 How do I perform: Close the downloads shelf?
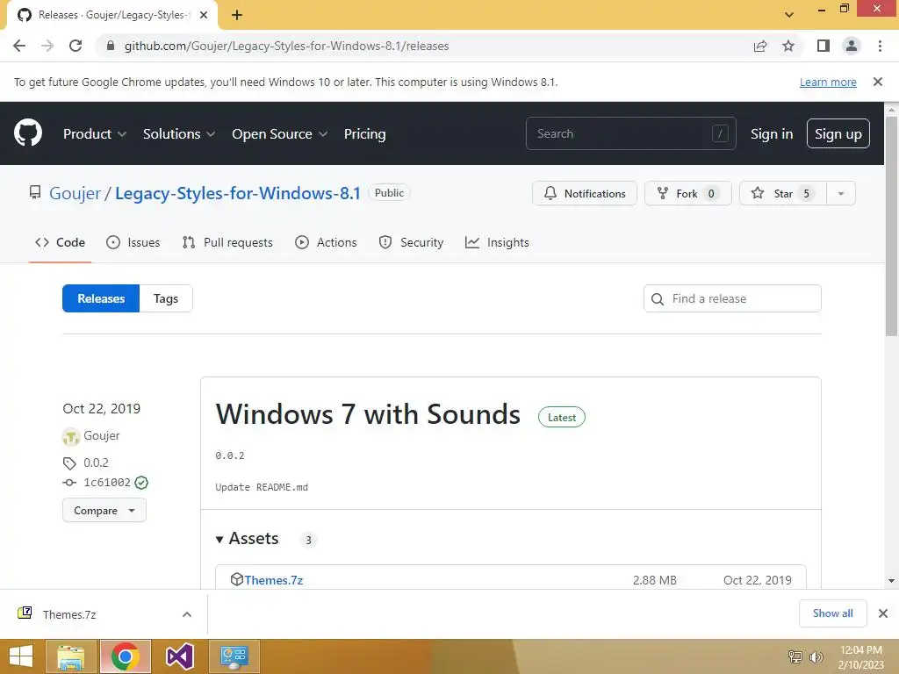883,613
